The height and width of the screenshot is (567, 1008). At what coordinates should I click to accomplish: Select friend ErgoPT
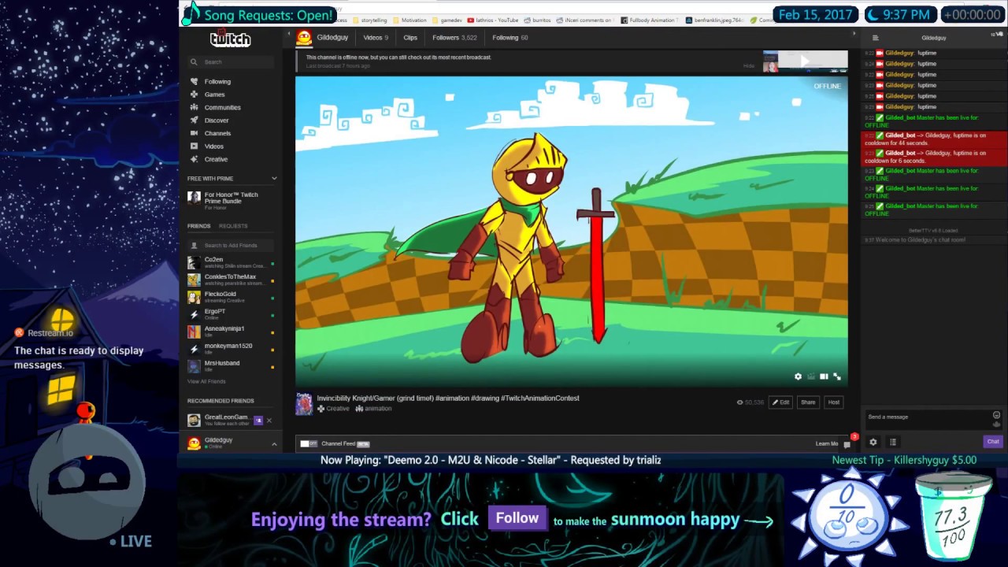(231, 314)
